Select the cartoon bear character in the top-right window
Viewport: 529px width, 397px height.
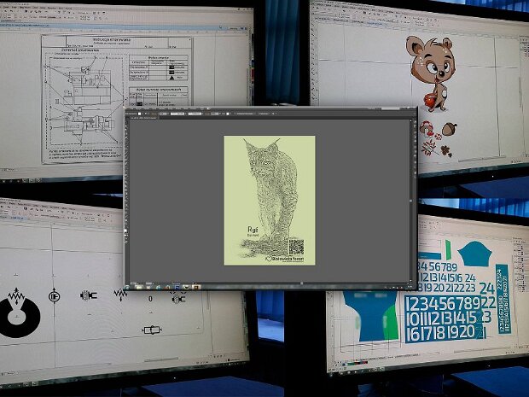point(432,73)
